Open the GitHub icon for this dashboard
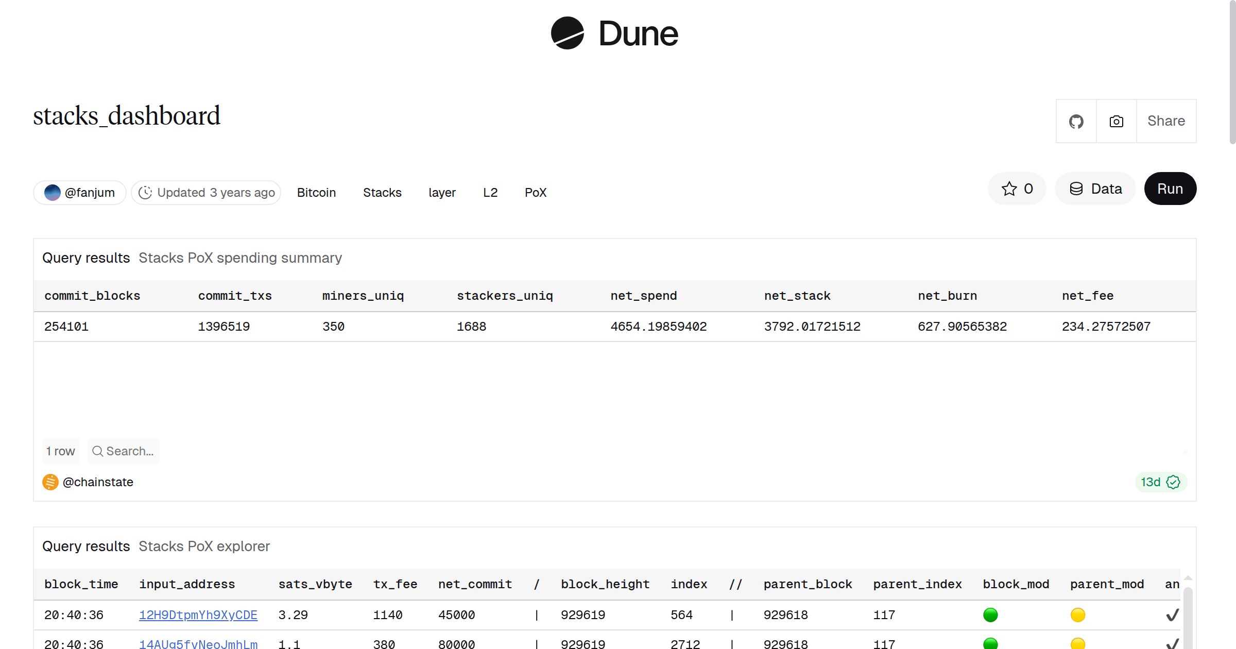The height and width of the screenshot is (649, 1236). [1076, 121]
